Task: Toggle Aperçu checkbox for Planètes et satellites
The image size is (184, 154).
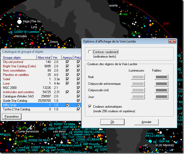Action: 67,75
